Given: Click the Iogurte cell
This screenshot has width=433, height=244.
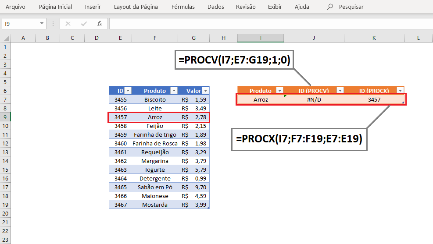Looking at the screenshot, I should 155,170.
